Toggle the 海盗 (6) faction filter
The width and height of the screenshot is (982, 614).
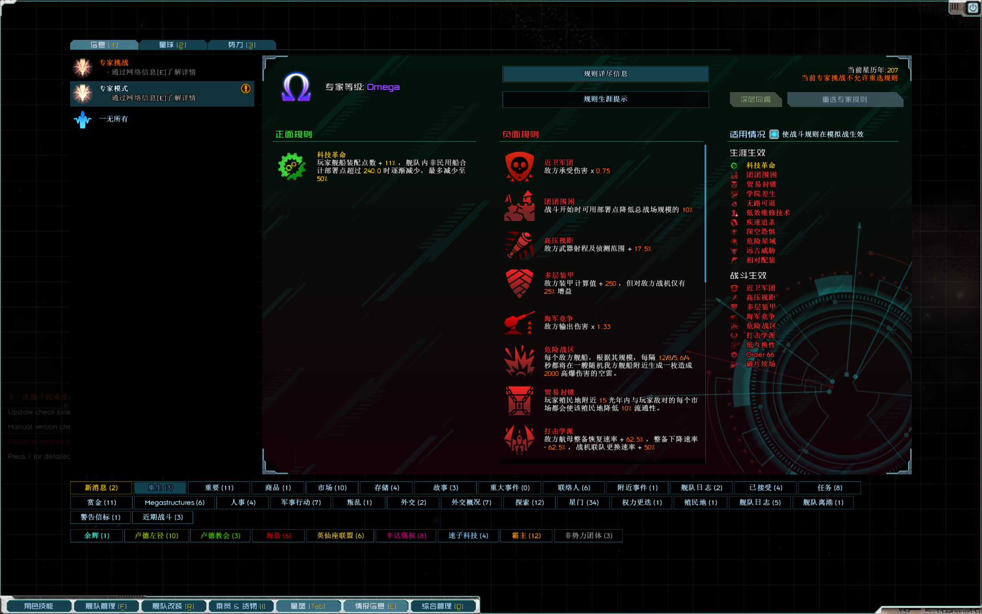click(278, 535)
